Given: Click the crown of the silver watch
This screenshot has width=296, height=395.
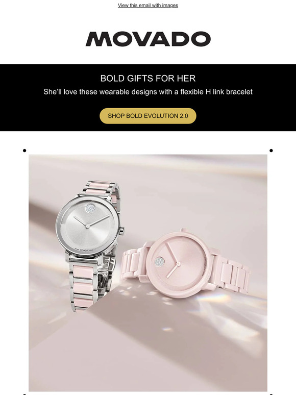Looking at the screenshot, I should (x=122, y=230).
